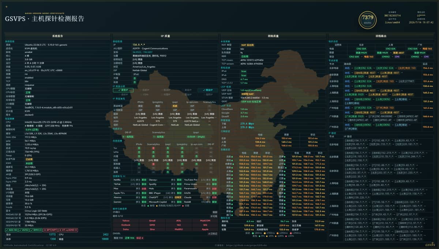Click the Hulu streaming unlock row
The image size is (439, 249).
pyautogui.click(x=165, y=188)
